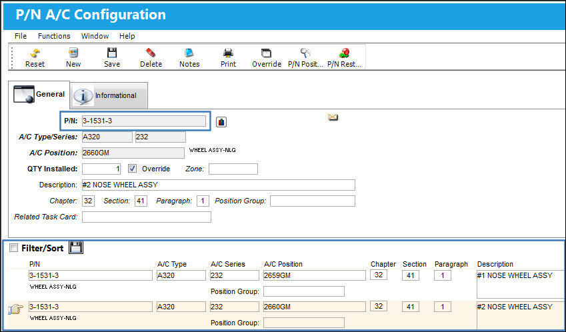Click the Position Group field in General form
The width and height of the screenshot is (566, 332).
point(313,201)
